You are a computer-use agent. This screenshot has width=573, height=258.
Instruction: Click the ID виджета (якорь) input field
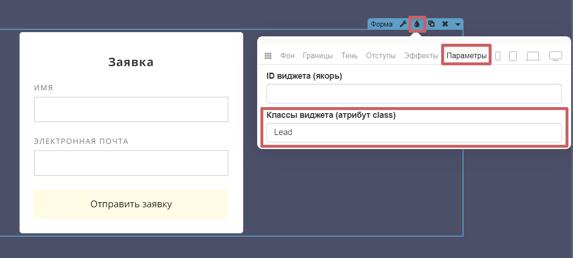coord(414,94)
